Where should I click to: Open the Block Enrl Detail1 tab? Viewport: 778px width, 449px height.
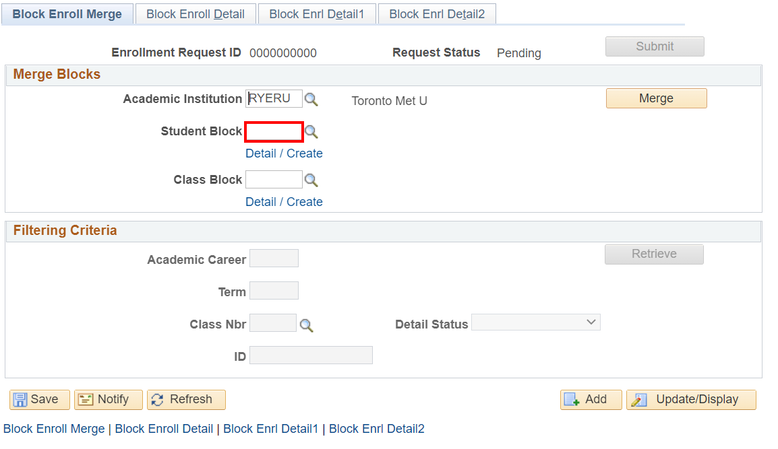[317, 14]
